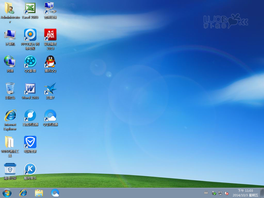Select the Excel 2003 shortcut
This screenshot has width=264, height=198.
click(30, 11)
